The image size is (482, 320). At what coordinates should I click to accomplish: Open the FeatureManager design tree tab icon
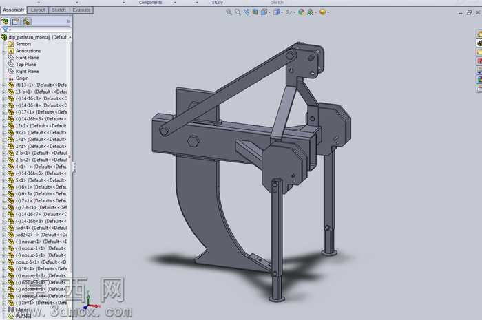tap(6, 21)
